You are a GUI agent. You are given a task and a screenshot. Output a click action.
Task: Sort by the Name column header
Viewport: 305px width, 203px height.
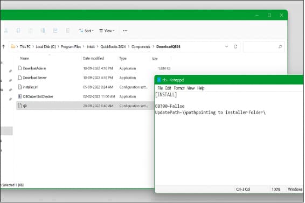click(24, 58)
